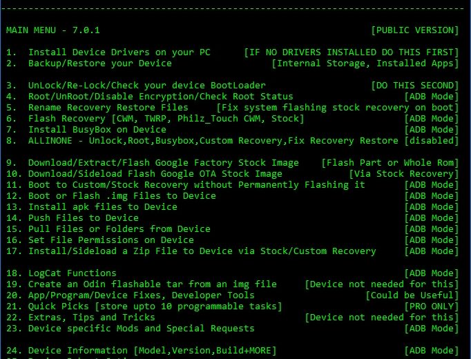The width and height of the screenshot is (471, 359).
Task: Select Boot to Custom/Stock Recovery option
Action: coord(188,185)
